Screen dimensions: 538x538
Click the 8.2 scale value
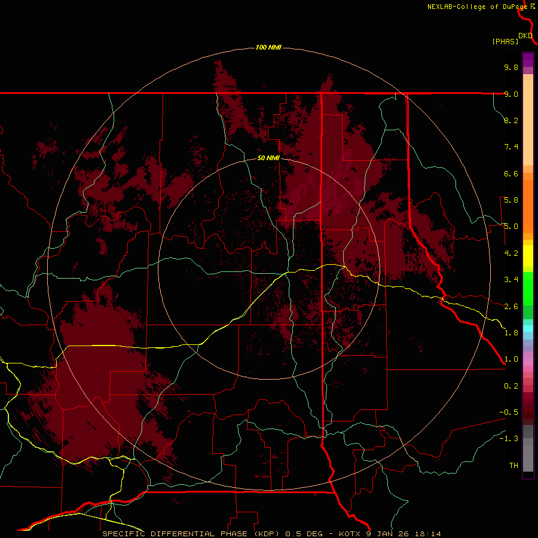coord(511,120)
